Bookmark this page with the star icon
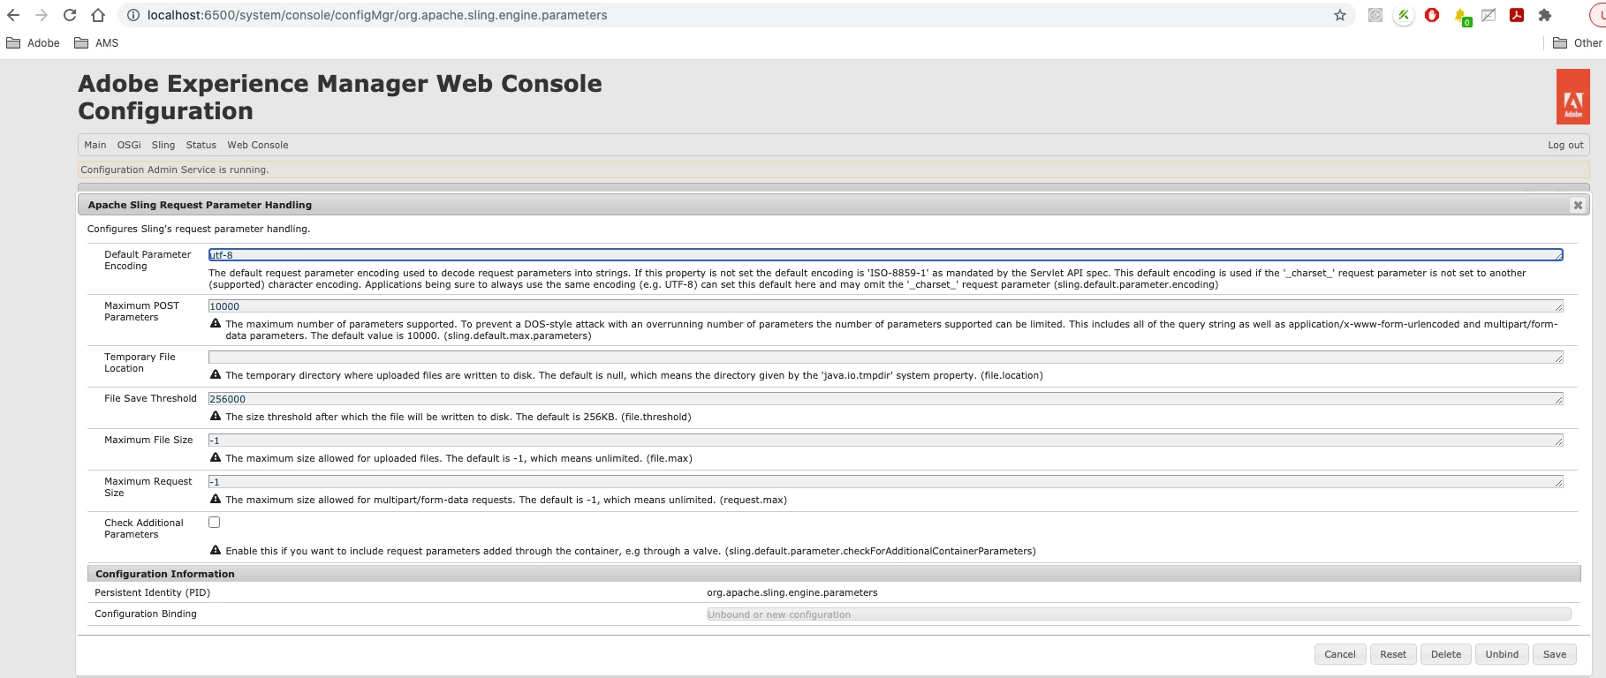Screen dimensions: 1606x678 (1340, 15)
